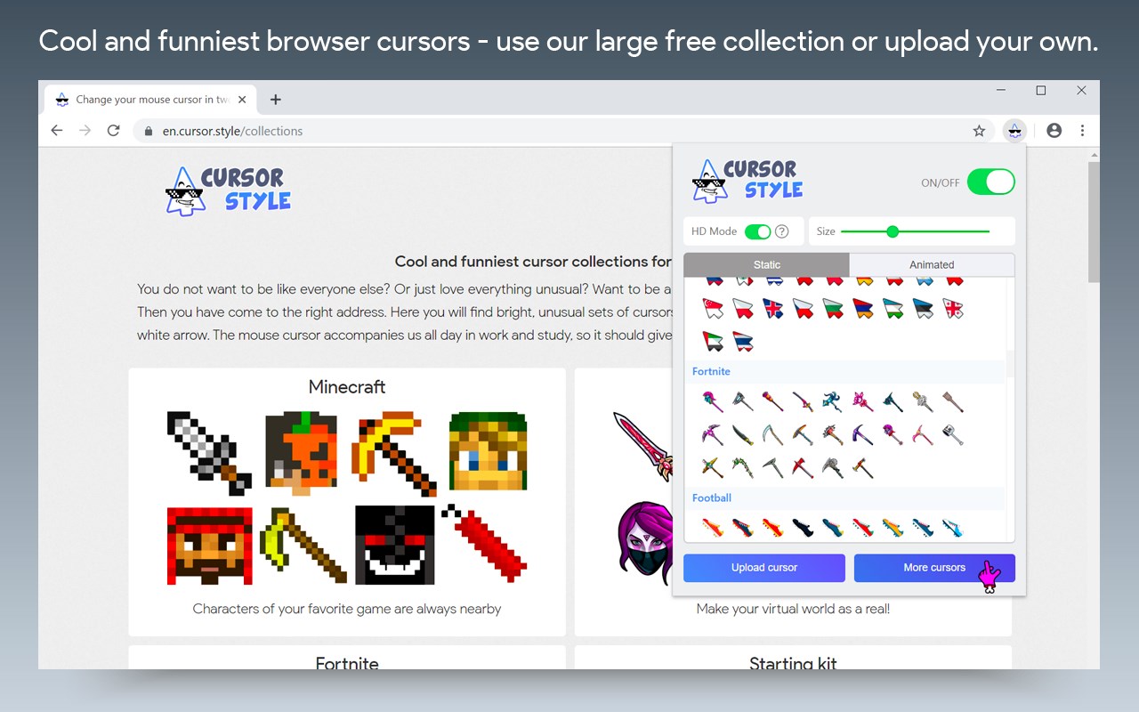Screen dimensions: 1139x712
Task: Click the More cursors button
Action: coord(934,568)
